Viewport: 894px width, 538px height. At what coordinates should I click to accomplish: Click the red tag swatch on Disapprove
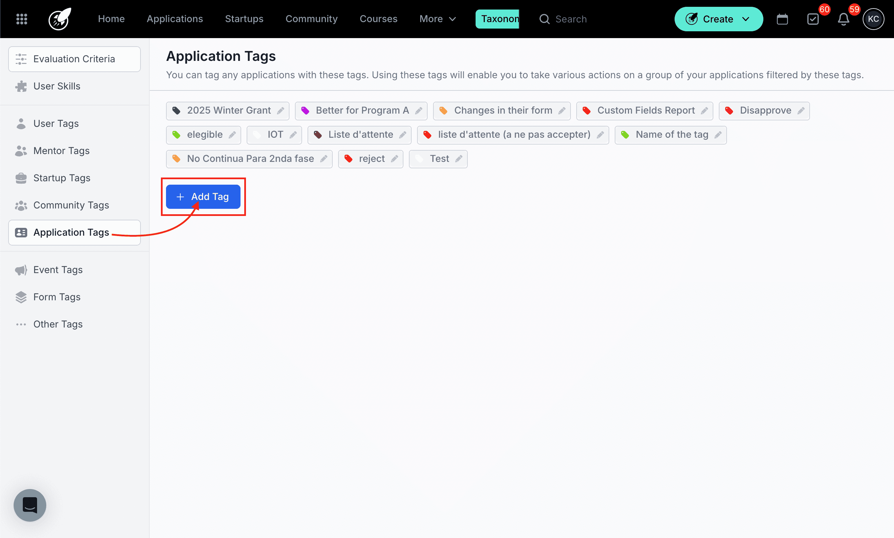(x=729, y=110)
